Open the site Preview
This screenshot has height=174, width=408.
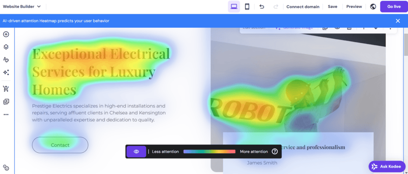click(x=354, y=7)
